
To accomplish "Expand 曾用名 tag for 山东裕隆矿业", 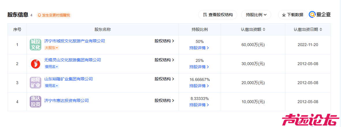I will (x=52, y=86).
